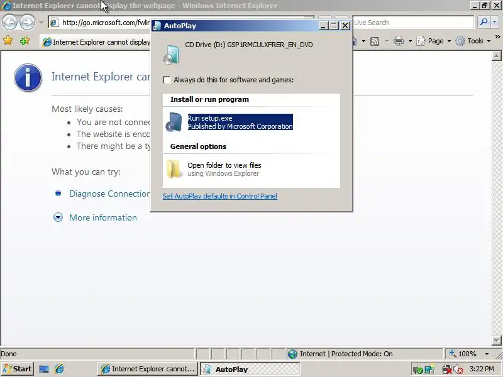Viewport: 503px width, 377px height.
Task: Minimize the AutoPlay dialog
Action: pyautogui.click(x=323, y=26)
